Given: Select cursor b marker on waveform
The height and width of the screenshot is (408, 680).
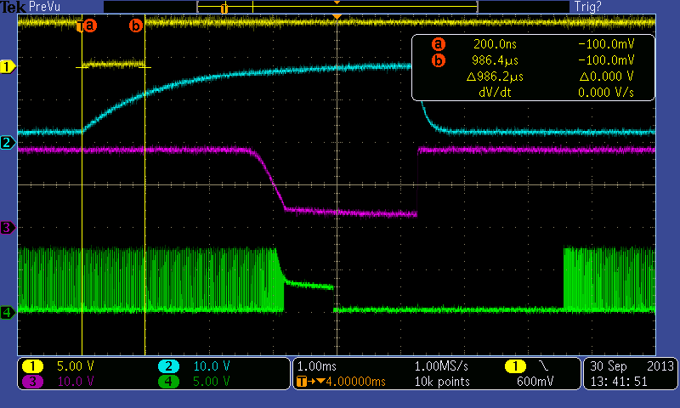Looking at the screenshot, I should click(x=136, y=25).
